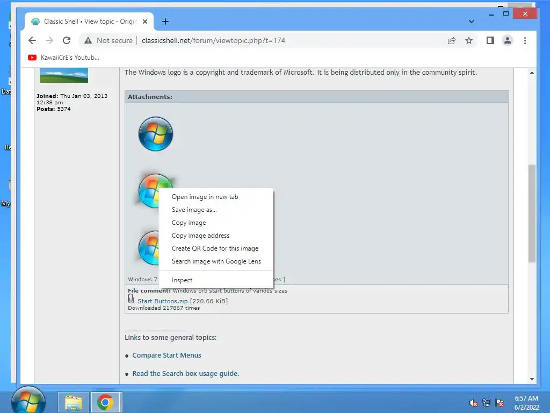Choose Save image as...

point(216,210)
